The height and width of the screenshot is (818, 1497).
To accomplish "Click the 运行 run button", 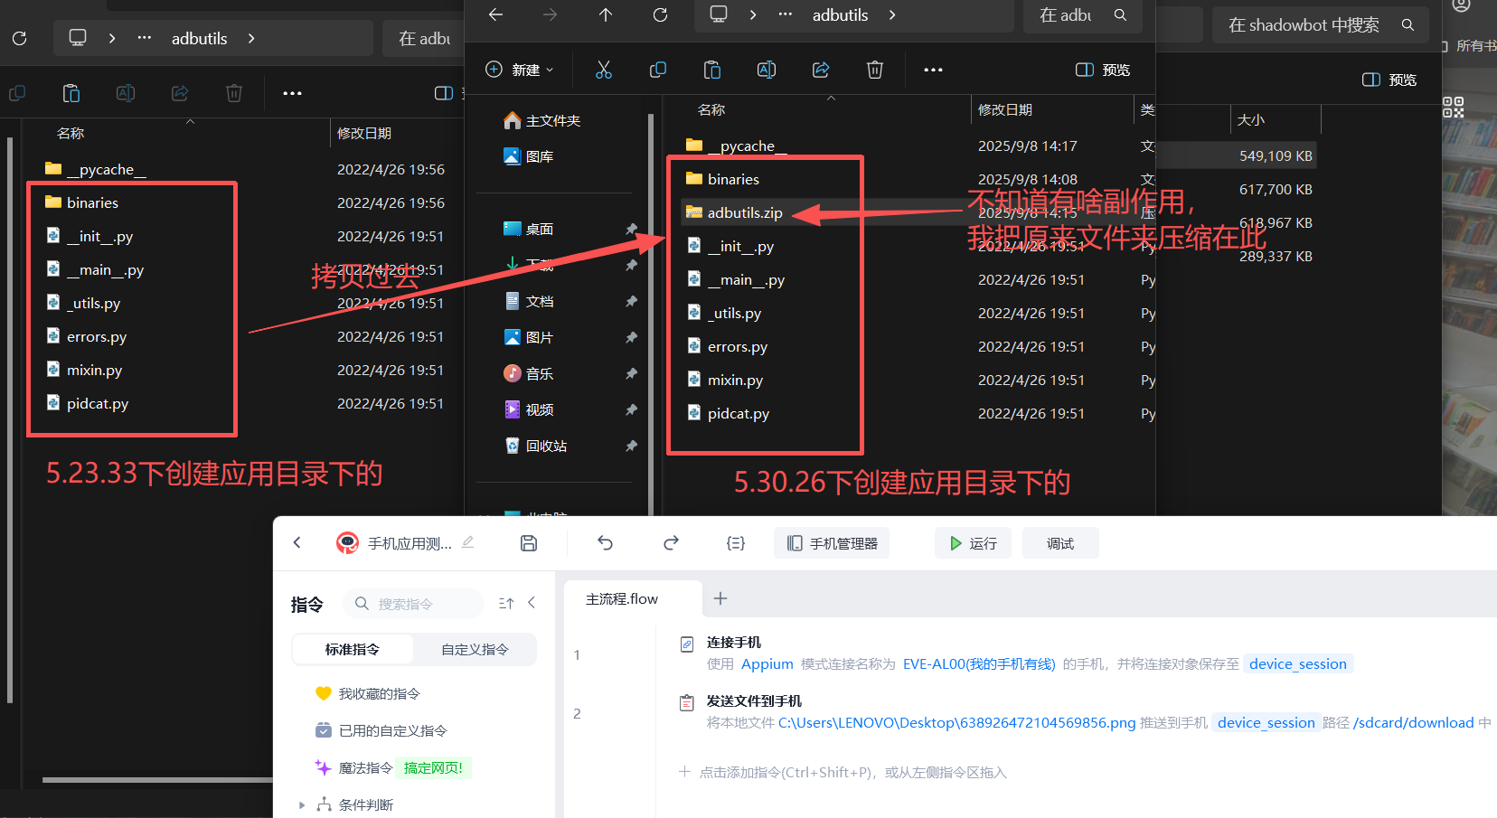I will [973, 543].
